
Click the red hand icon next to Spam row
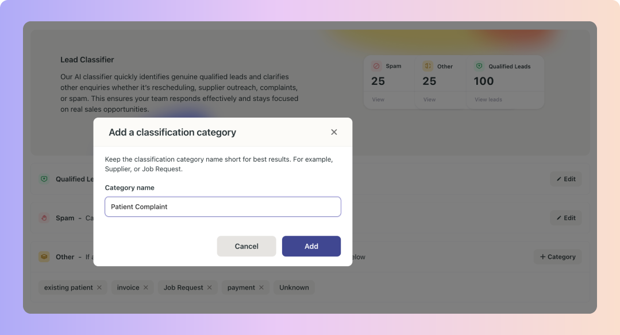[x=44, y=218]
